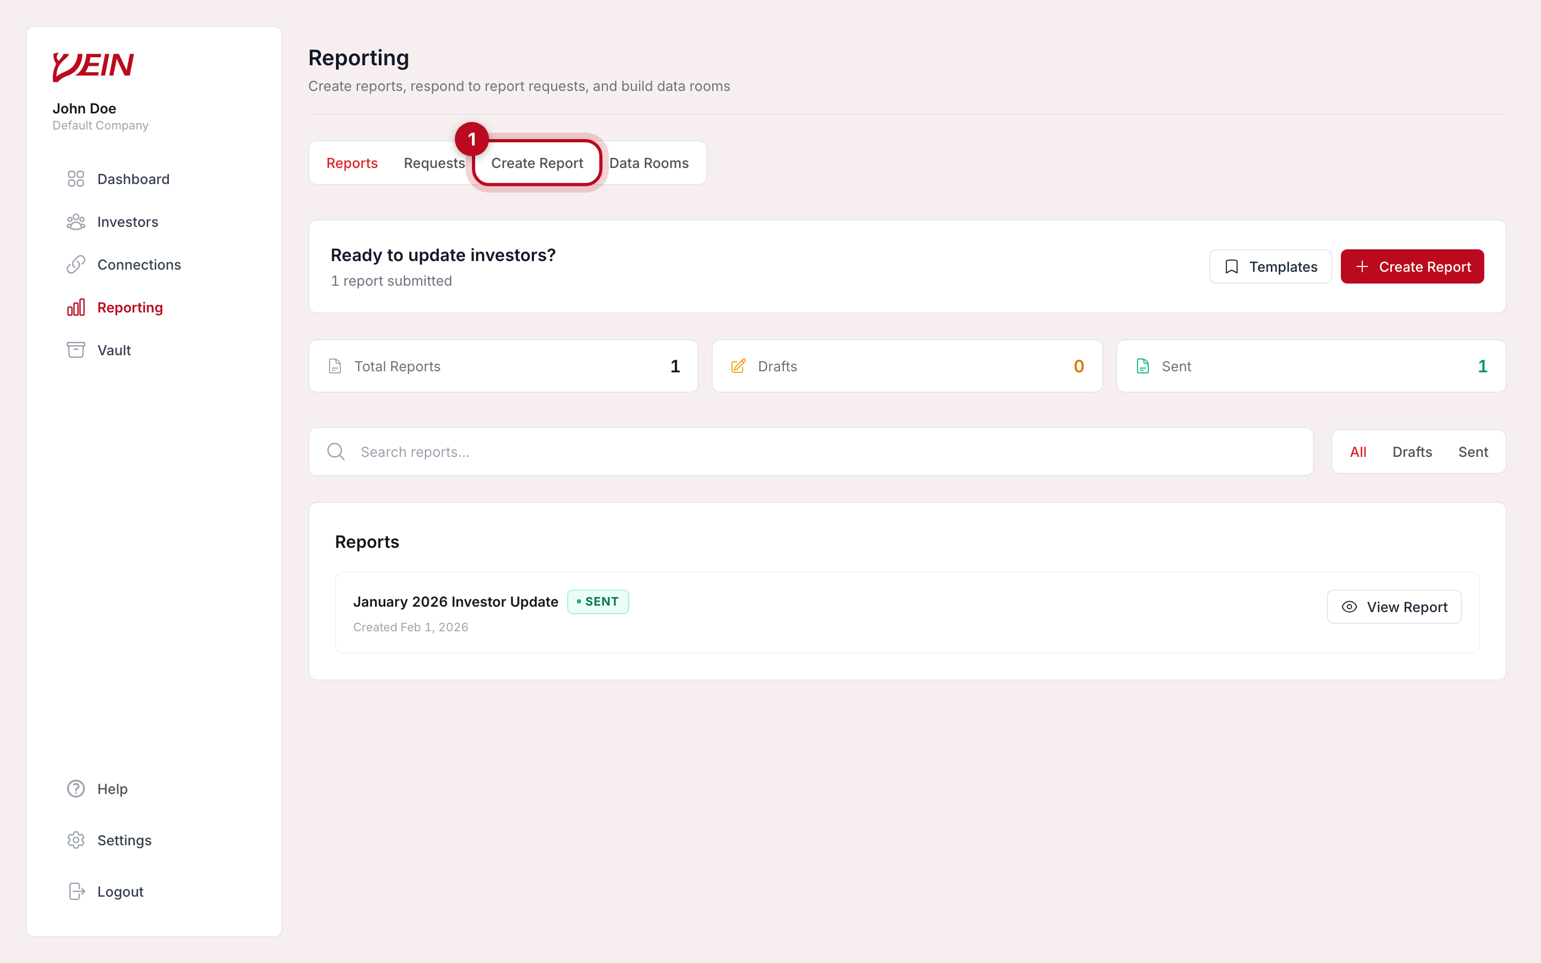Image resolution: width=1541 pixels, height=963 pixels.
Task: Click the Sent count stat card
Action: point(1310,366)
